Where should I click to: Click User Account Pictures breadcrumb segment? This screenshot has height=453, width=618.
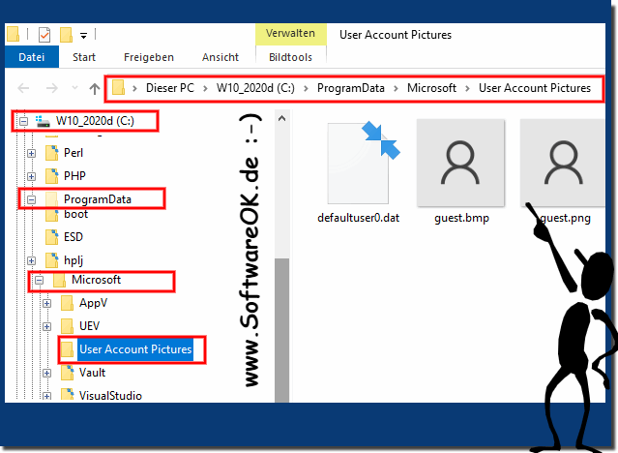pyautogui.click(x=535, y=88)
